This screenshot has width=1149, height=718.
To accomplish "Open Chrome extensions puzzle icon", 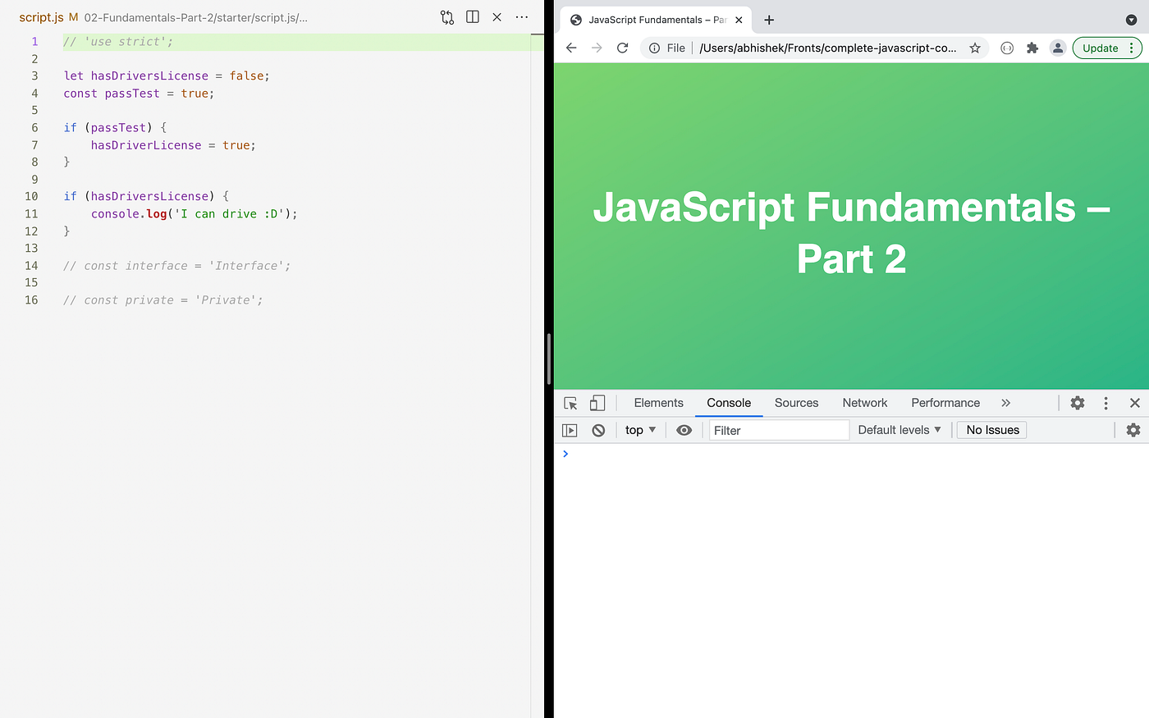I will (1032, 48).
